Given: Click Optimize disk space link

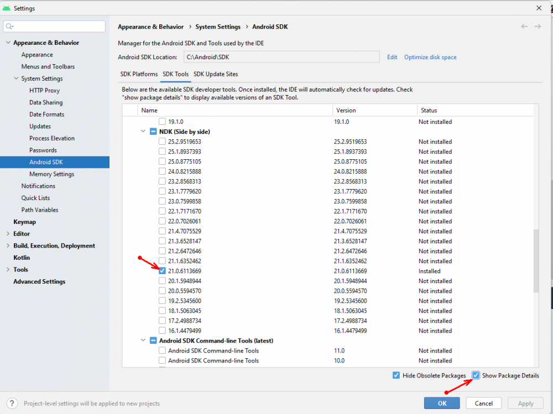Looking at the screenshot, I should tap(430, 57).
